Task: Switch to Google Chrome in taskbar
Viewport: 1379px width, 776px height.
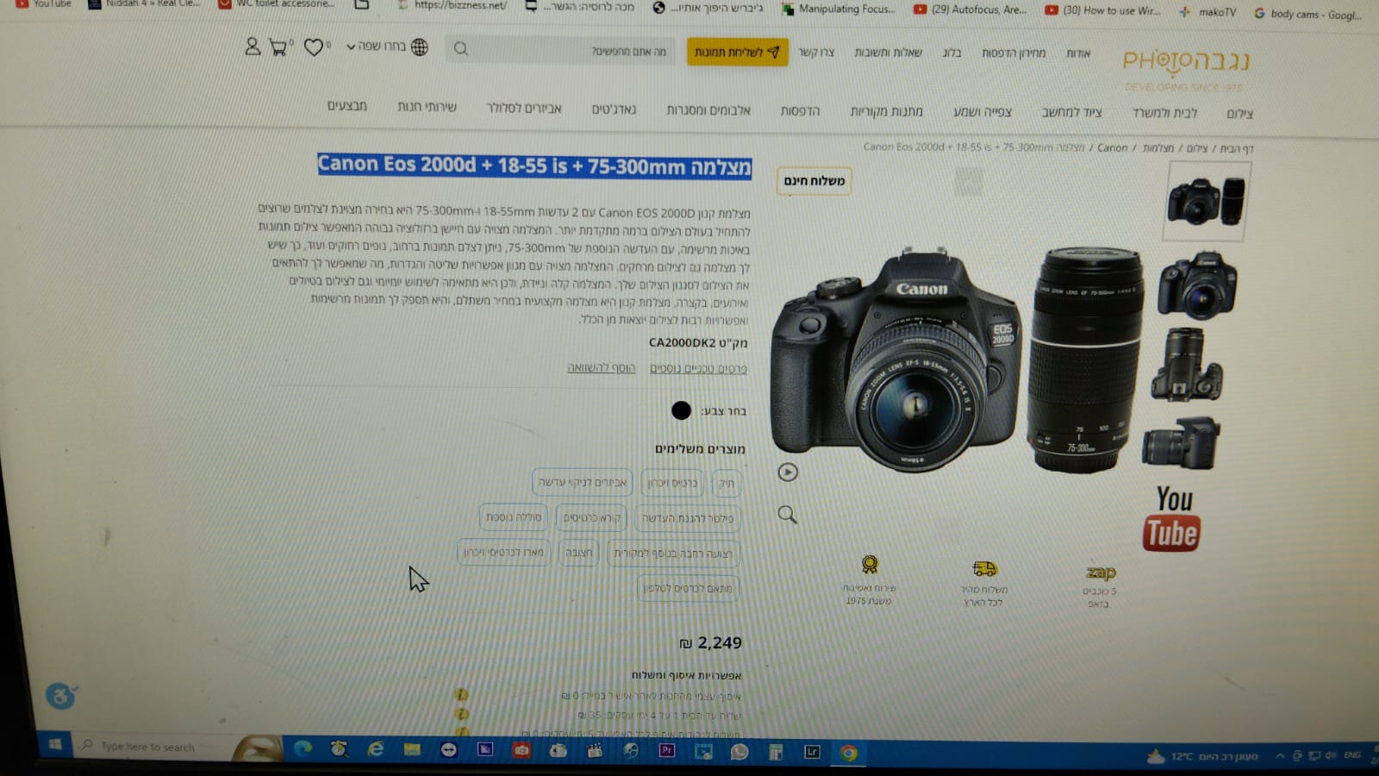Action: 849,753
